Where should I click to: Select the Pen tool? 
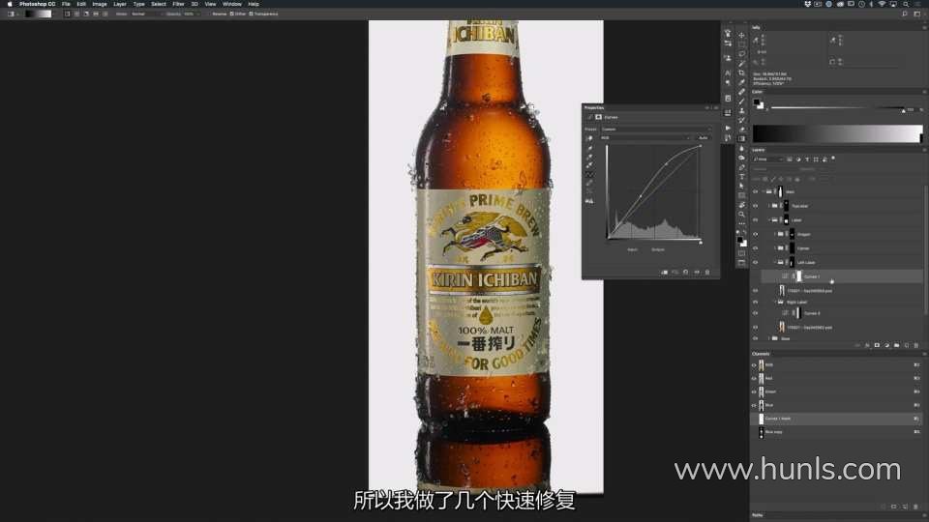(x=741, y=167)
